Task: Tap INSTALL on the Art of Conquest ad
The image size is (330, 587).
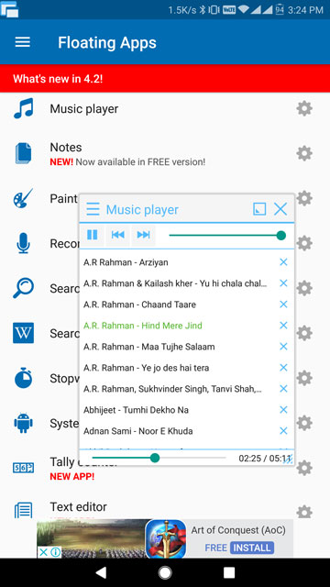Action: [252, 548]
